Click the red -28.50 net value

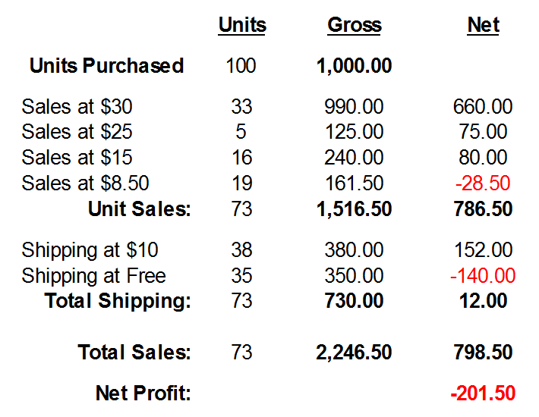pos(483,183)
